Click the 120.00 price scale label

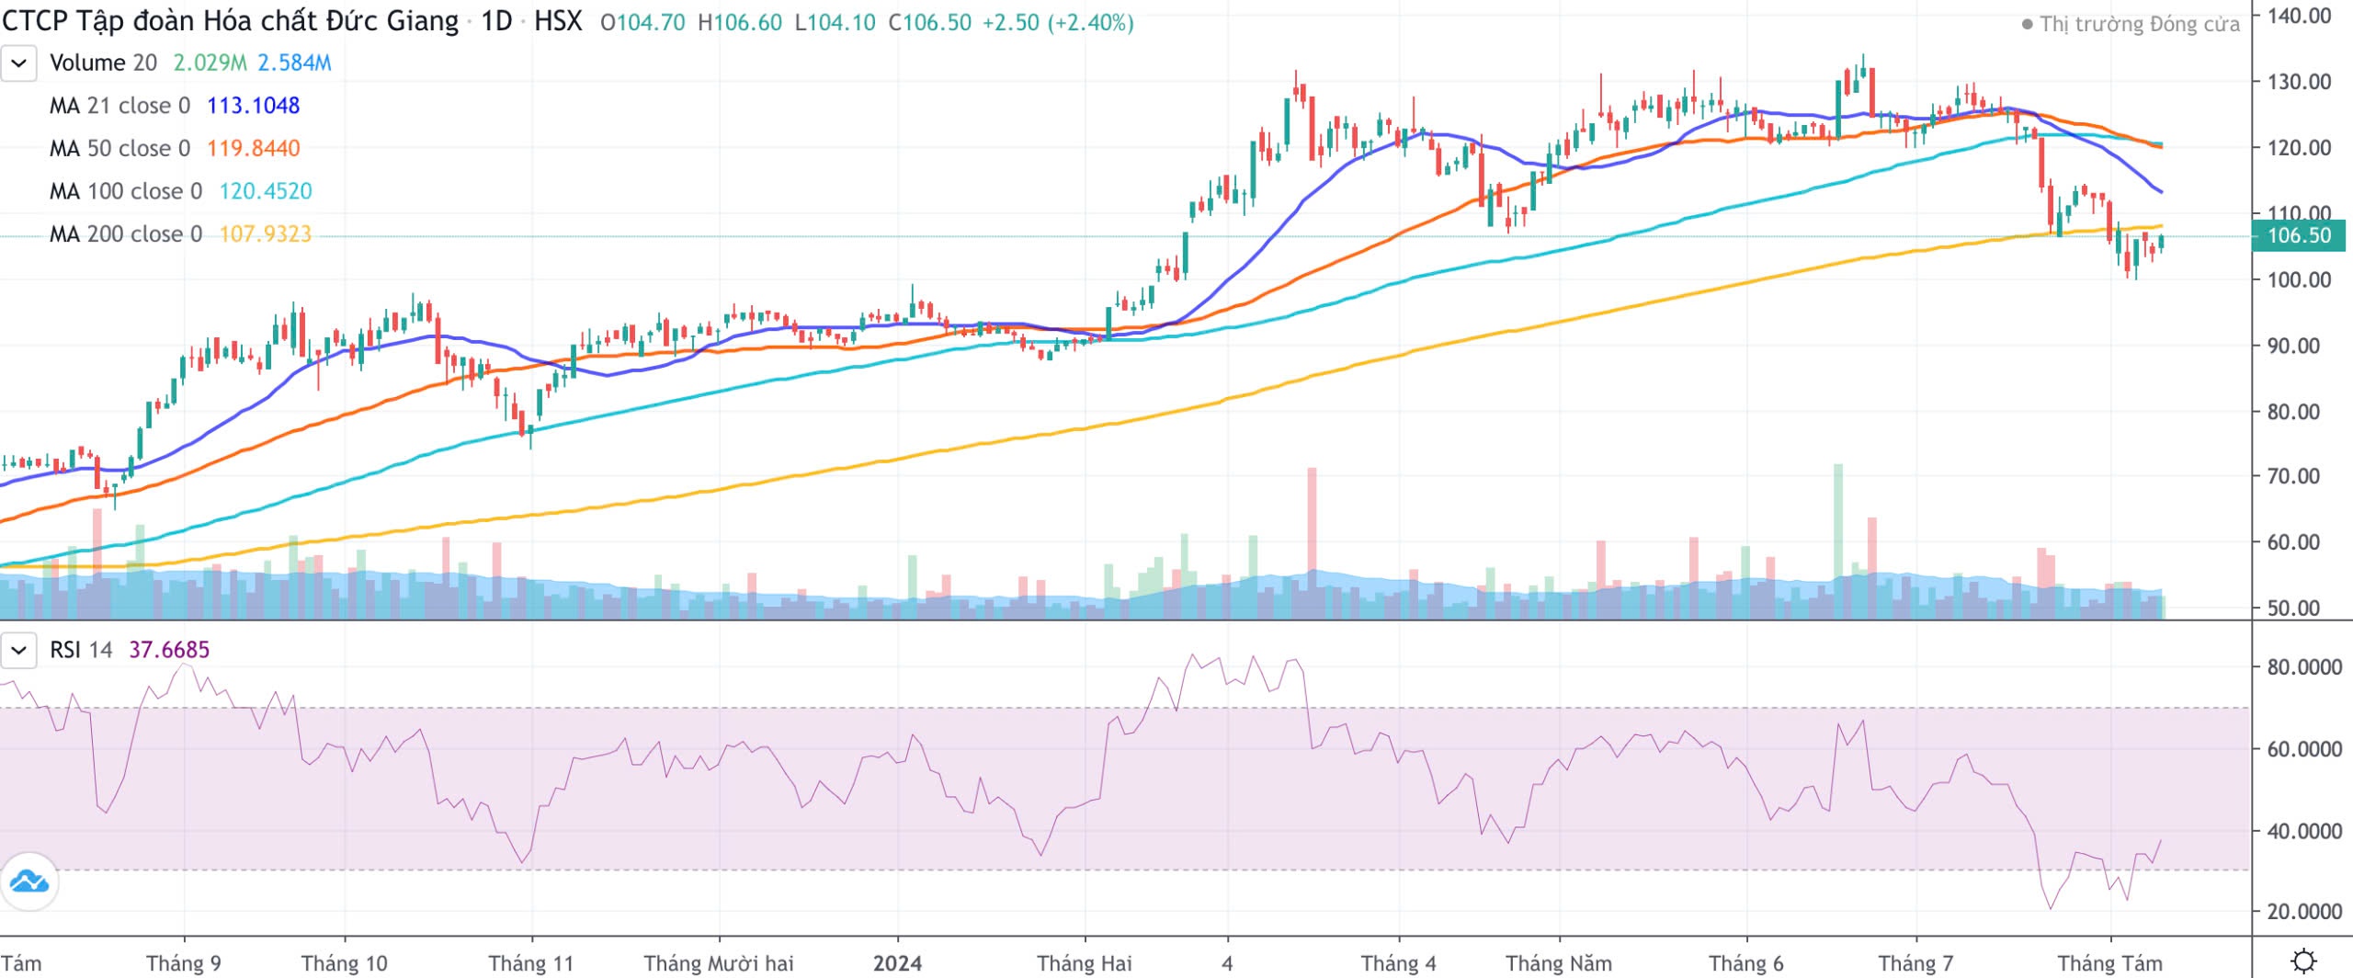[x=2300, y=148]
